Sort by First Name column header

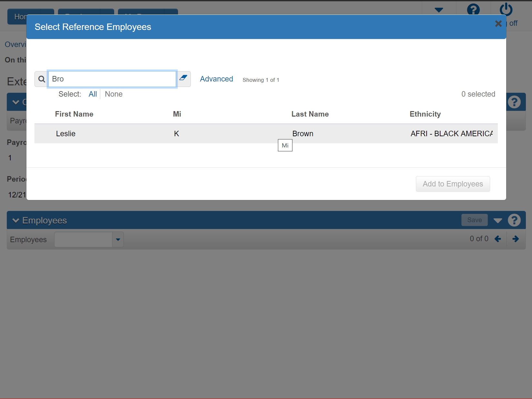pyautogui.click(x=74, y=114)
